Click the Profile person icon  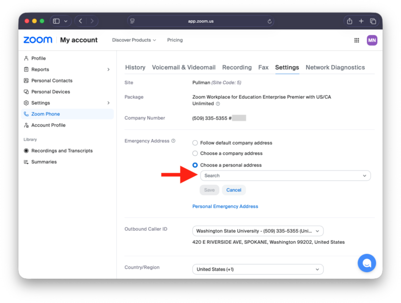tap(26, 58)
